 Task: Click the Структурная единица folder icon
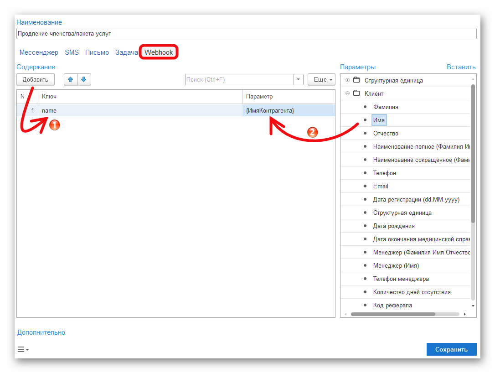[356, 80]
